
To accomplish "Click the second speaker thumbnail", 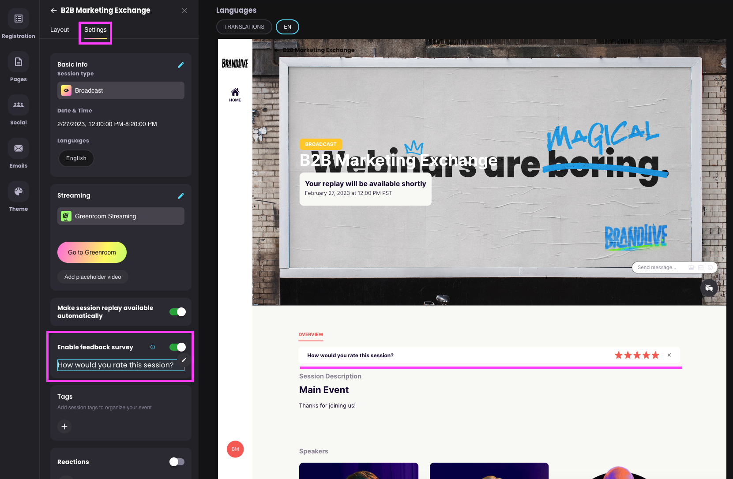I will pyautogui.click(x=489, y=471).
